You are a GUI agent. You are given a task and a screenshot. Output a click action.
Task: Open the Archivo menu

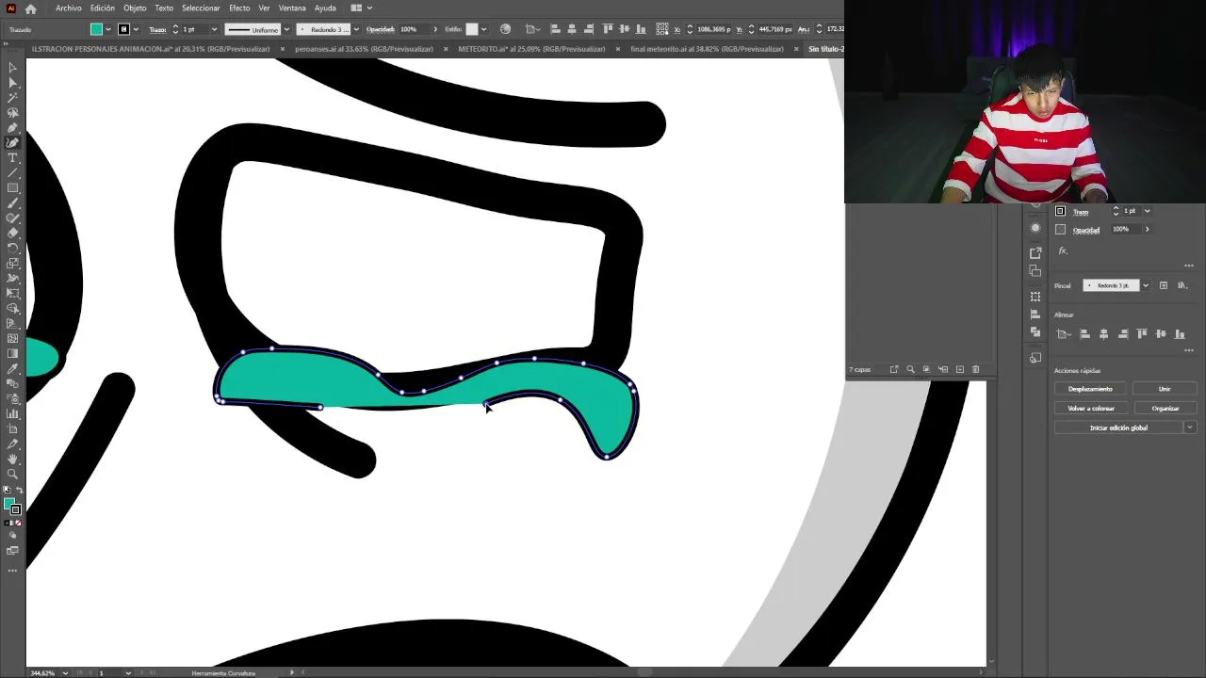click(69, 8)
